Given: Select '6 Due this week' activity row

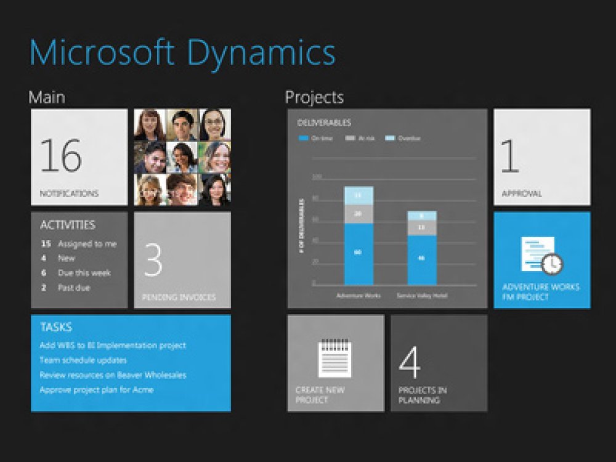Looking at the screenshot, I should (76, 273).
